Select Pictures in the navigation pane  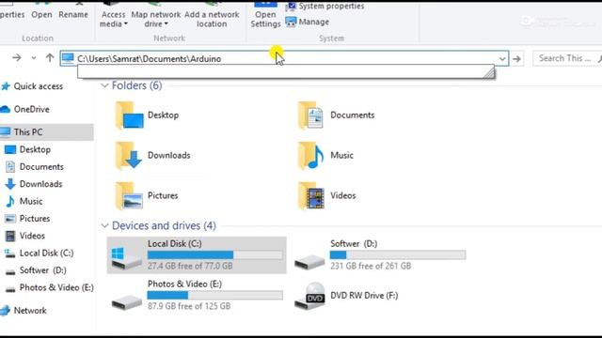27,219
